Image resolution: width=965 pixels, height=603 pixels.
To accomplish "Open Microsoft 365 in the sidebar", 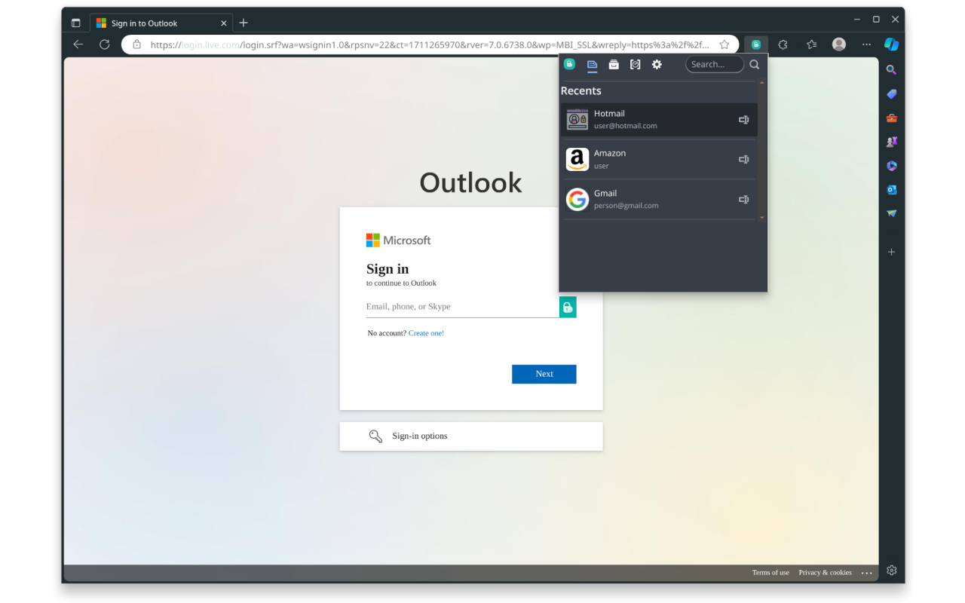I will click(x=891, y=166).
